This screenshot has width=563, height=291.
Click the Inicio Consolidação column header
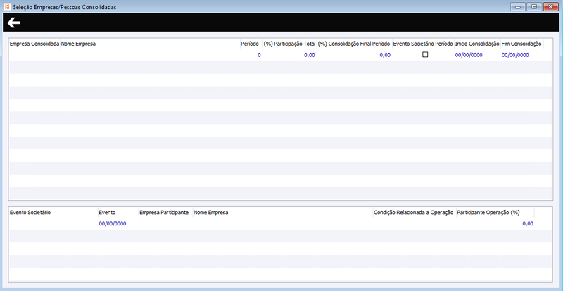coord(477,44)
